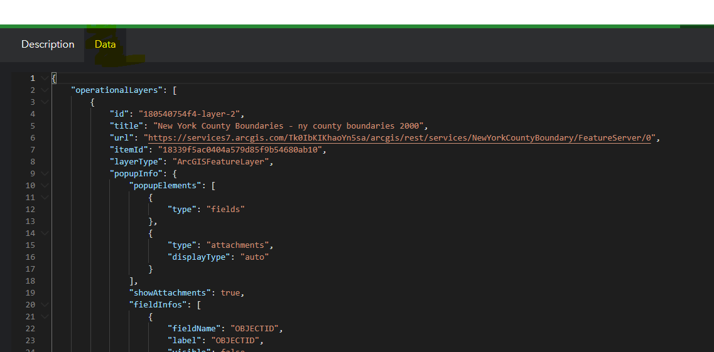Image resolution: width=714 pixels, height=352 pixels.
Task: Place cursor in the layer title value
Action: point(292,126)
